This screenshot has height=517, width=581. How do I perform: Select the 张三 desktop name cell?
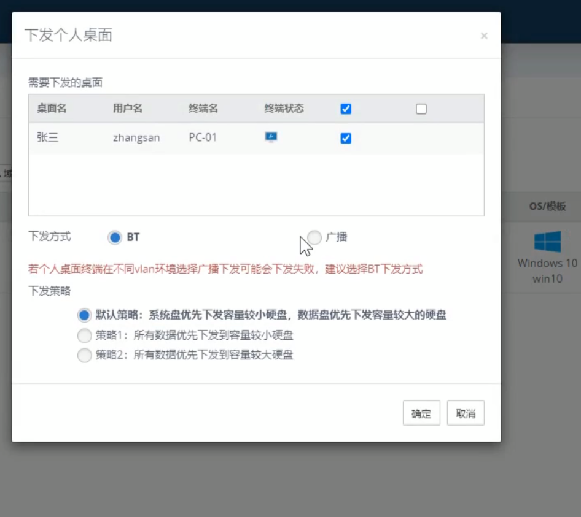tap(47, 138)
